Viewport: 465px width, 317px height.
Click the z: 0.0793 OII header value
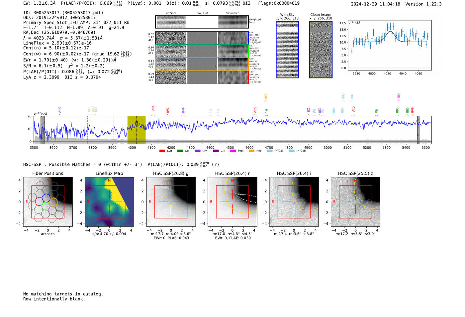pyautogui.click(x=228, y=3)
